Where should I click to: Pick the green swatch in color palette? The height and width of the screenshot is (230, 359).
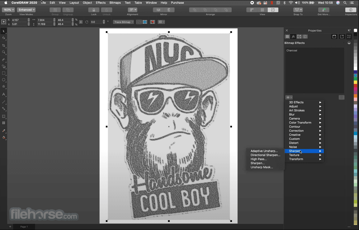pos(355,79)
